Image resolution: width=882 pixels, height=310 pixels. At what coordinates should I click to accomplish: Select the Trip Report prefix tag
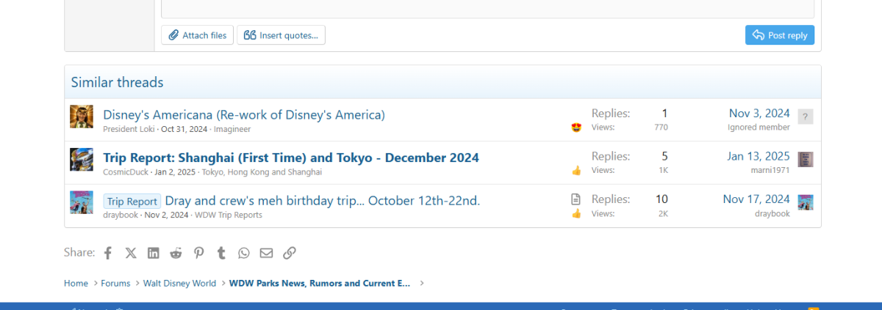click(x=132, y=202)
